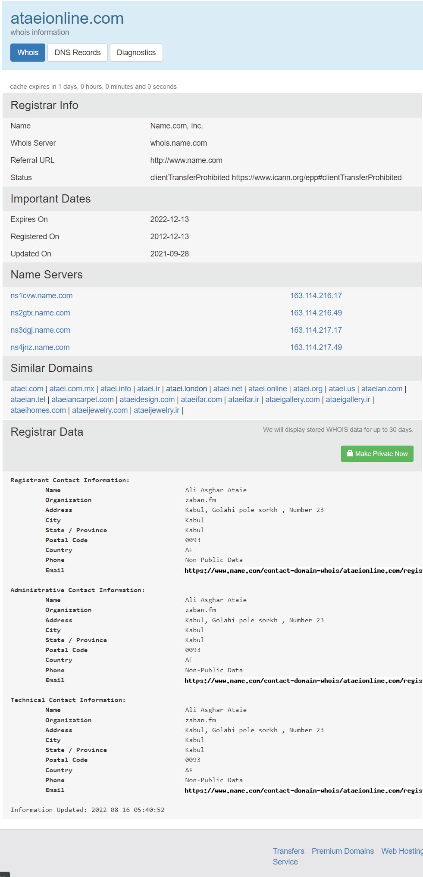
Task: Open the ns4jnz.name.com name server link
Action: pos(40,347)
